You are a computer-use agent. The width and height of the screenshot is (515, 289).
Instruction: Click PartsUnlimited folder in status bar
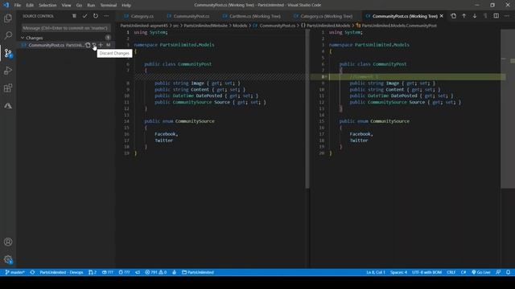(x=198, y=272)
